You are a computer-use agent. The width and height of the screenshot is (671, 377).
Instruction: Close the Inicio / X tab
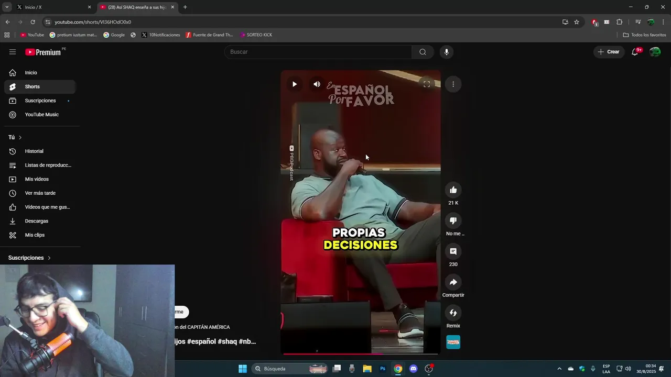point(89,7)
